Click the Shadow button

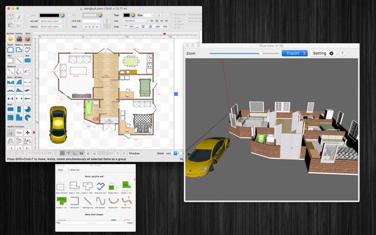(x=134, y=153)
